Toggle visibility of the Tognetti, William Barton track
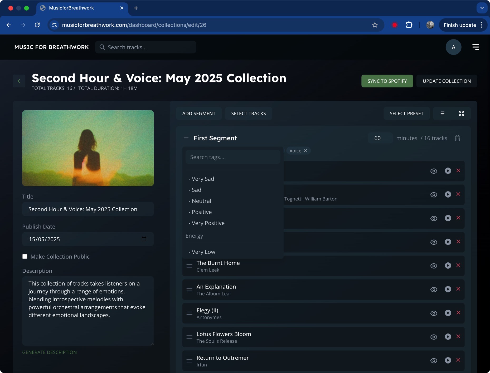This screenshot has height=373, width=490. click(x=434, y=195)
